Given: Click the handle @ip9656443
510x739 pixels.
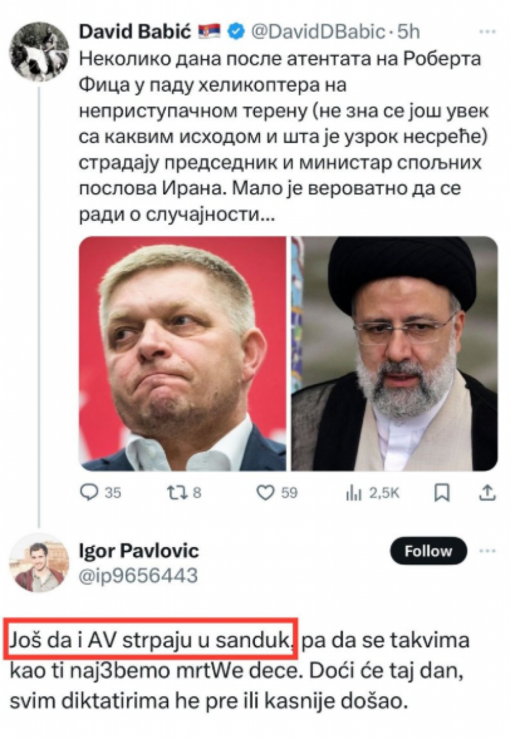Looking at the screenshot, I should click(x=138, y=574).
